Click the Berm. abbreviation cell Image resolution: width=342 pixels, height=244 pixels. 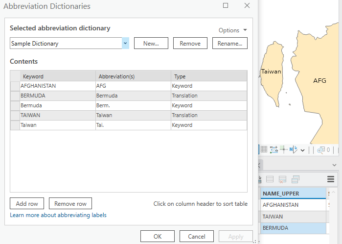click(133, 105)
